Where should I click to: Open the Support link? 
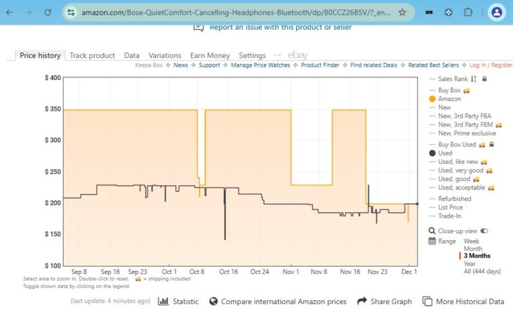click(x=210, y=65)
